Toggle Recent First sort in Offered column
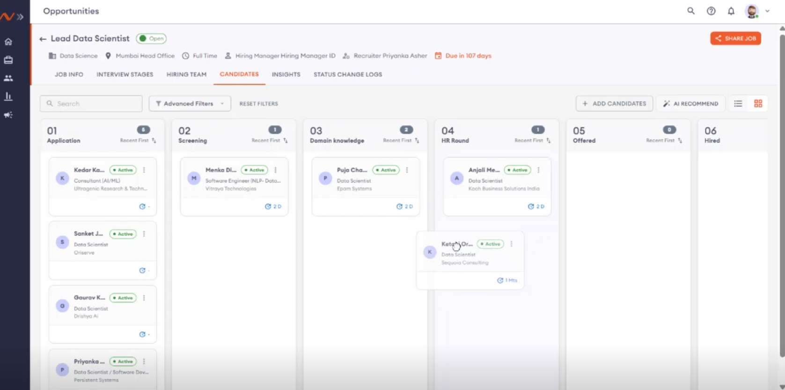Viewport: 785px width, 390px height. click(x=664, y=140)
